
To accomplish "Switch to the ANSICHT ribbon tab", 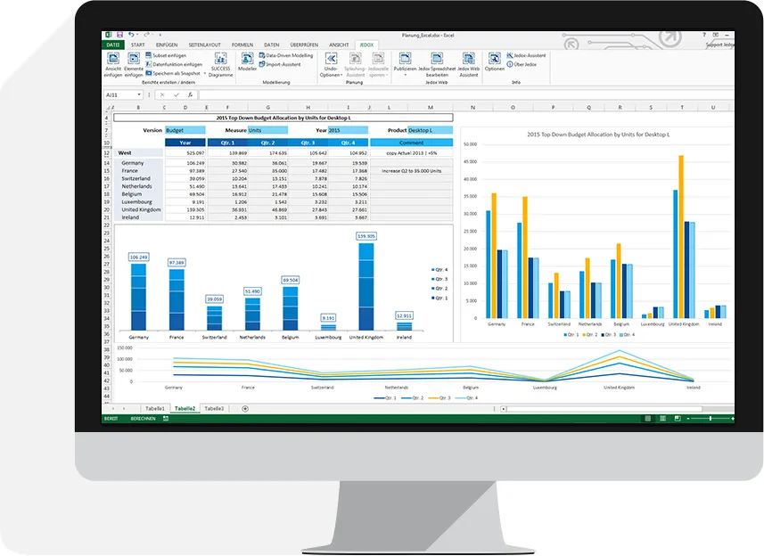I will [339, 45].
